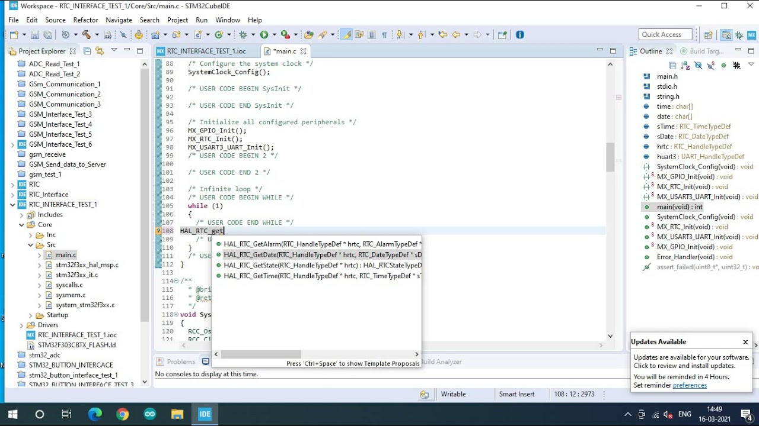Expand the RTC project node
Viewport: 759px width, 426px height.
[13, 185]
